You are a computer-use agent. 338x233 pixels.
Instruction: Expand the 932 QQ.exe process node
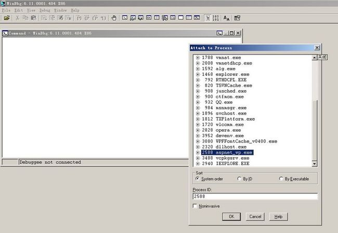pyautogui.click(x=198, y=102)
